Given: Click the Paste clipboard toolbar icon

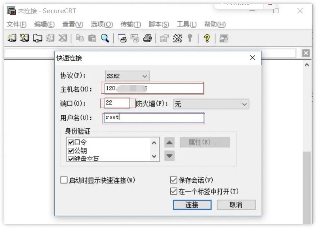Looking at the screenshot, I should point(92,38).
